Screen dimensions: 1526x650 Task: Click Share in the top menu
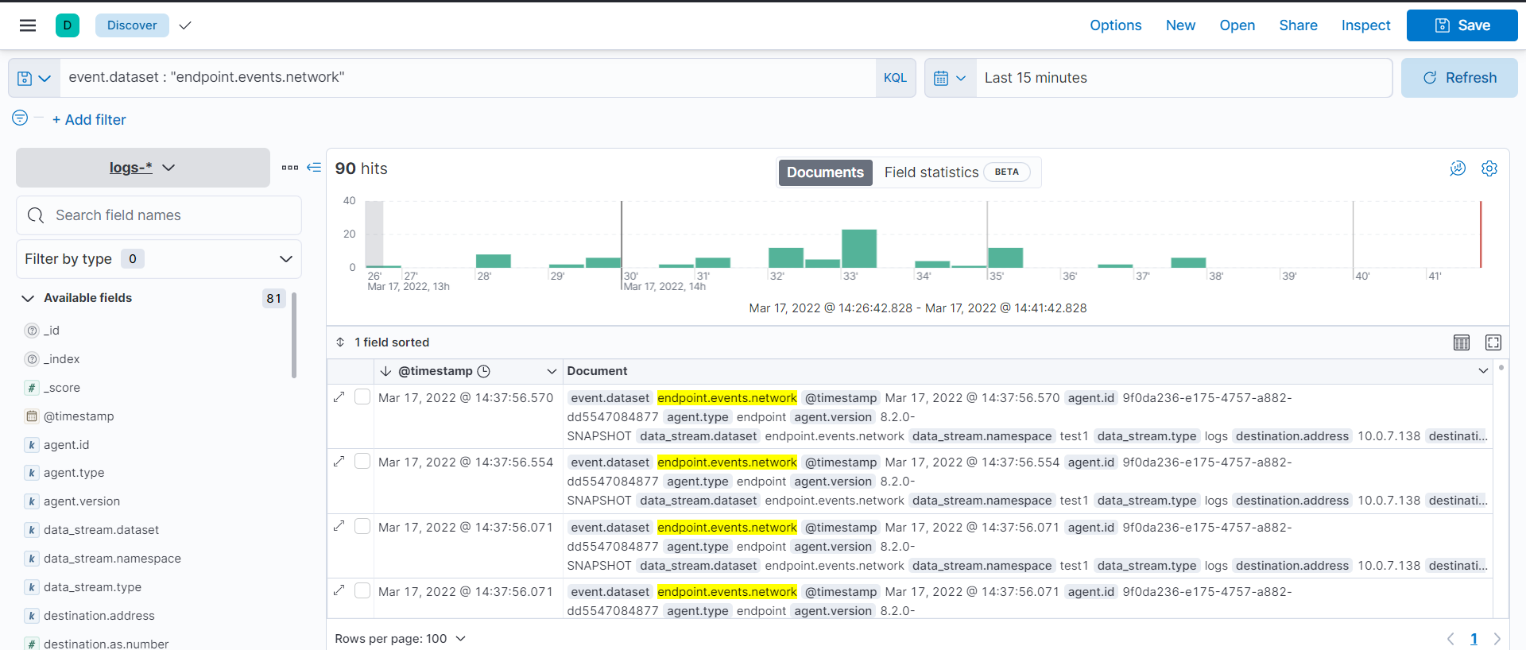tap(1298, 25)
